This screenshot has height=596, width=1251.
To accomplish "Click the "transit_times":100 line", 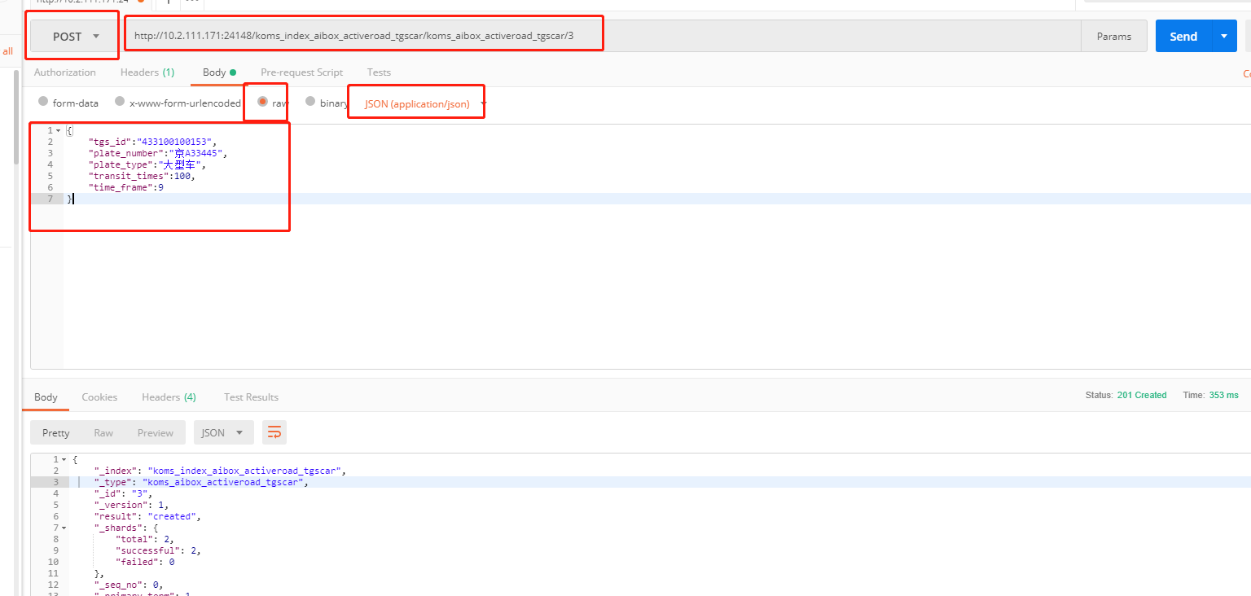I will pyautogui.click(x=142, y=176).
